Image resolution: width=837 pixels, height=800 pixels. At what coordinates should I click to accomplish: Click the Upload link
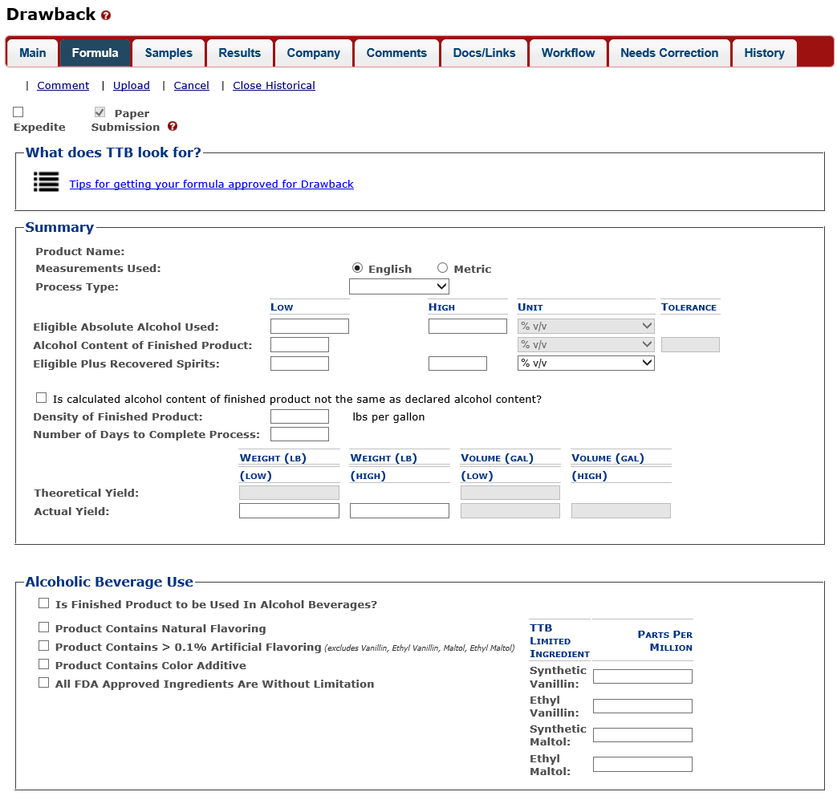[132, 85]
